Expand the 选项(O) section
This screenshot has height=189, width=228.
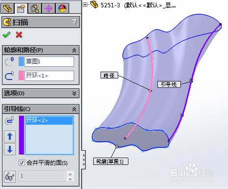74,93
